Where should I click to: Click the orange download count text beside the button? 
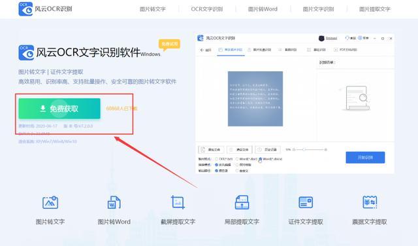pos(121,109)
